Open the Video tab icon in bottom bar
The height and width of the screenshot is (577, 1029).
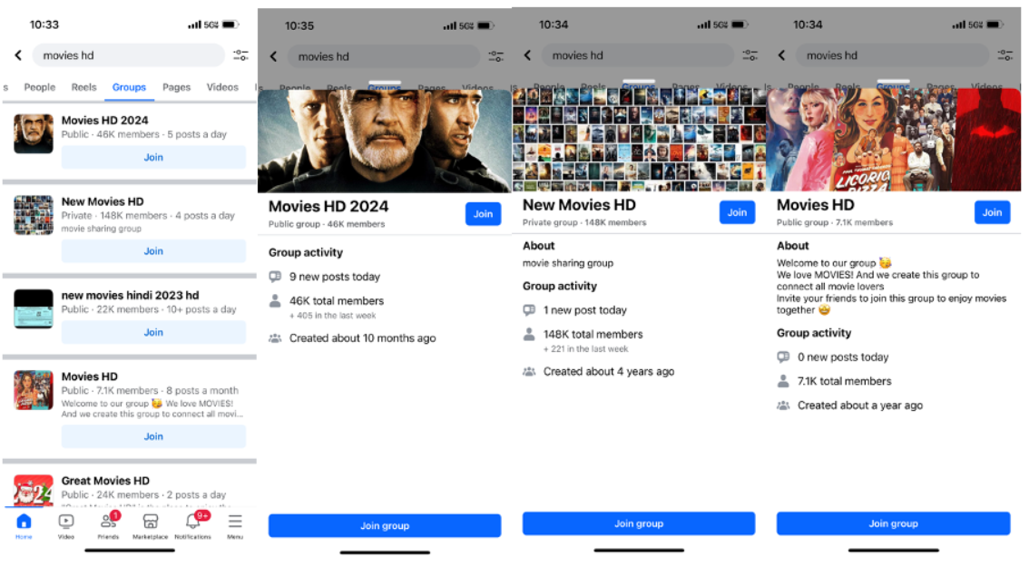point(66,522)
